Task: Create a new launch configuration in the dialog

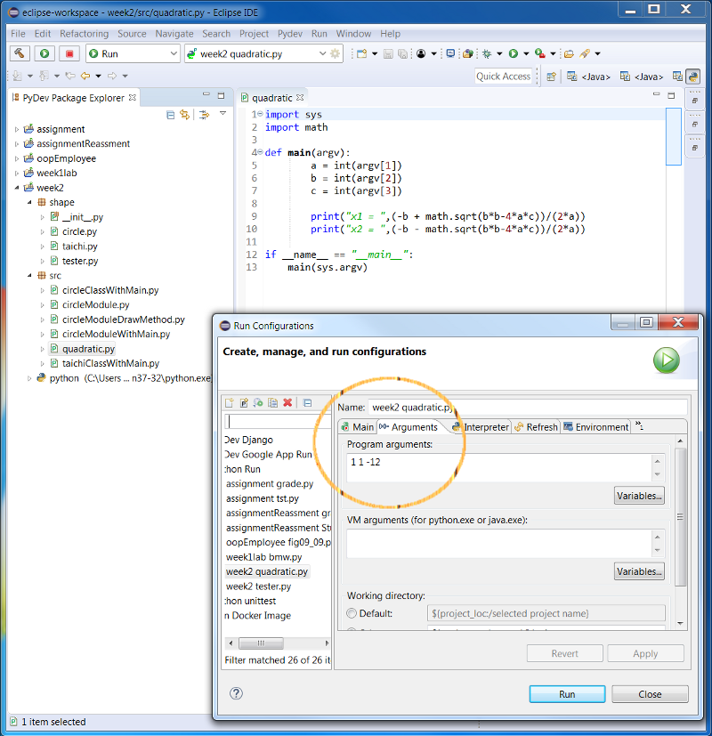Action: tap(229, 403)
